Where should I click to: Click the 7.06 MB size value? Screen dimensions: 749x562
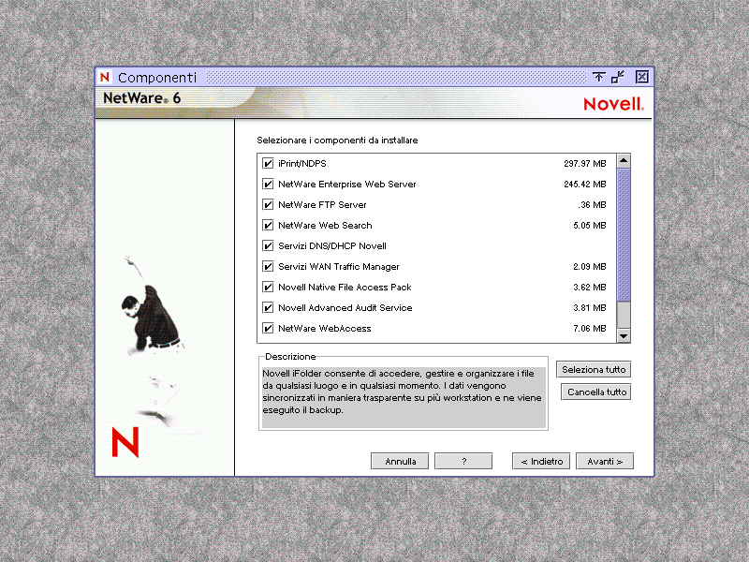(x=590, y=328)
